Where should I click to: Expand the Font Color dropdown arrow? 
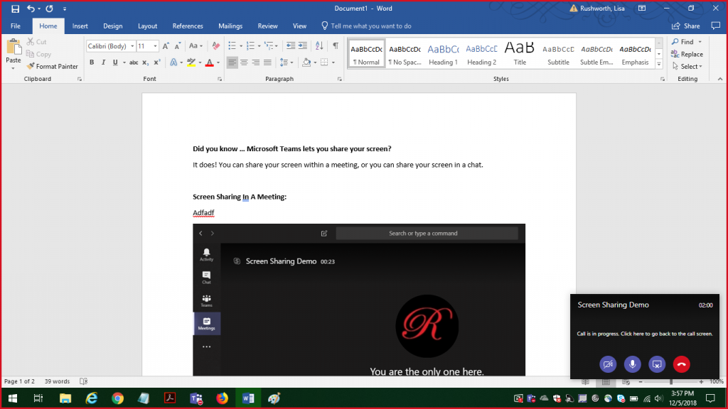click(218, 62)
